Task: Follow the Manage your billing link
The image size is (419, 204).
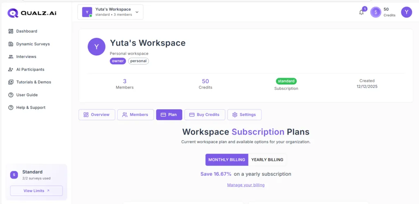Action: pos(246,185)
